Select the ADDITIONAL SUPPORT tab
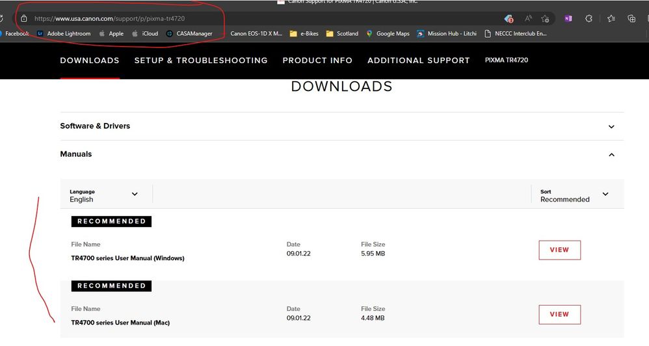 click(418, 60)
